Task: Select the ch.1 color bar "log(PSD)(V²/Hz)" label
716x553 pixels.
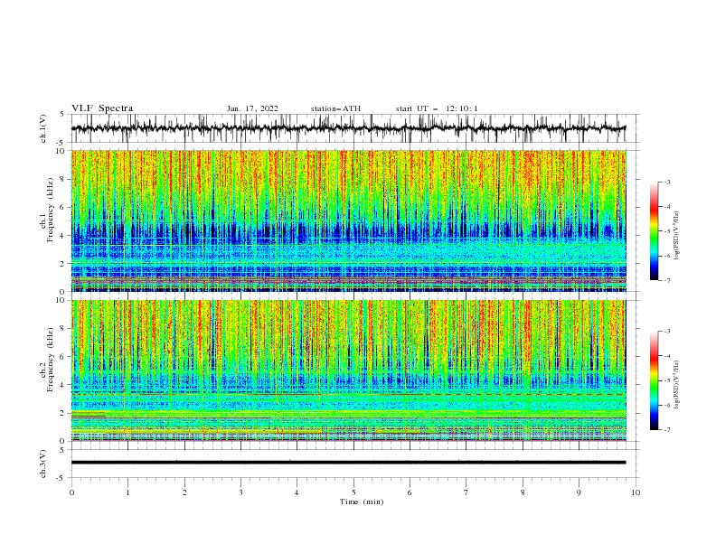Action: click(677, 236)
